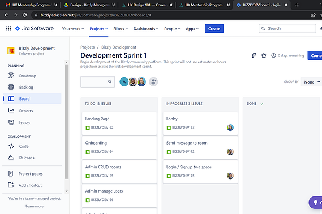Click the automation lightning bolt icon
The width and height of the screenshot is (322, 214).
point(254,55)
